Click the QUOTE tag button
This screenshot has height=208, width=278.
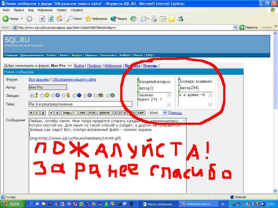(x=105, y=113)
